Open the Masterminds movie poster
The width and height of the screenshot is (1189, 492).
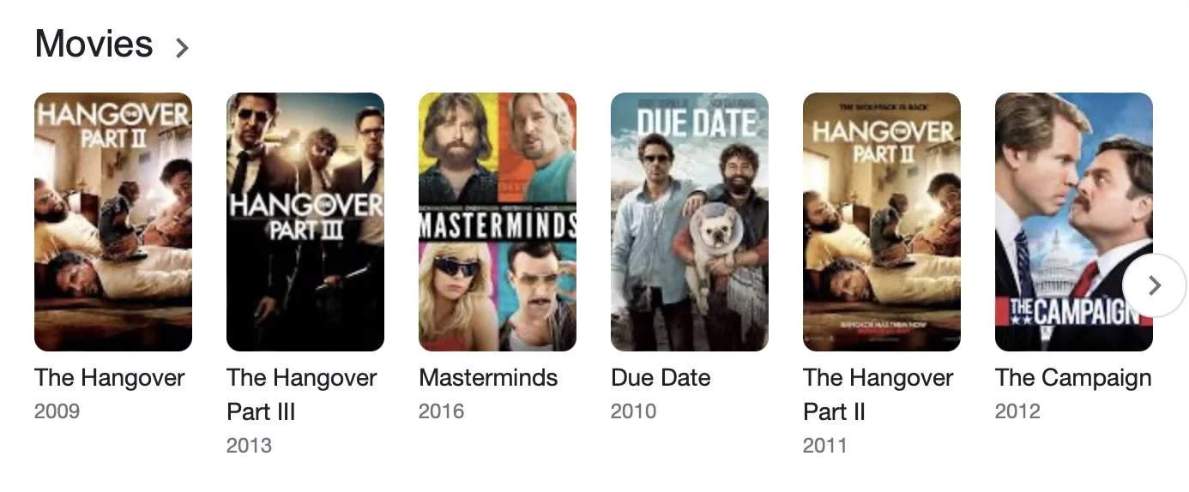(498, 222)
